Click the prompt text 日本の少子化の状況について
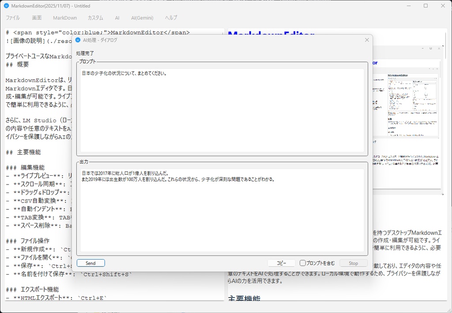 124,73
